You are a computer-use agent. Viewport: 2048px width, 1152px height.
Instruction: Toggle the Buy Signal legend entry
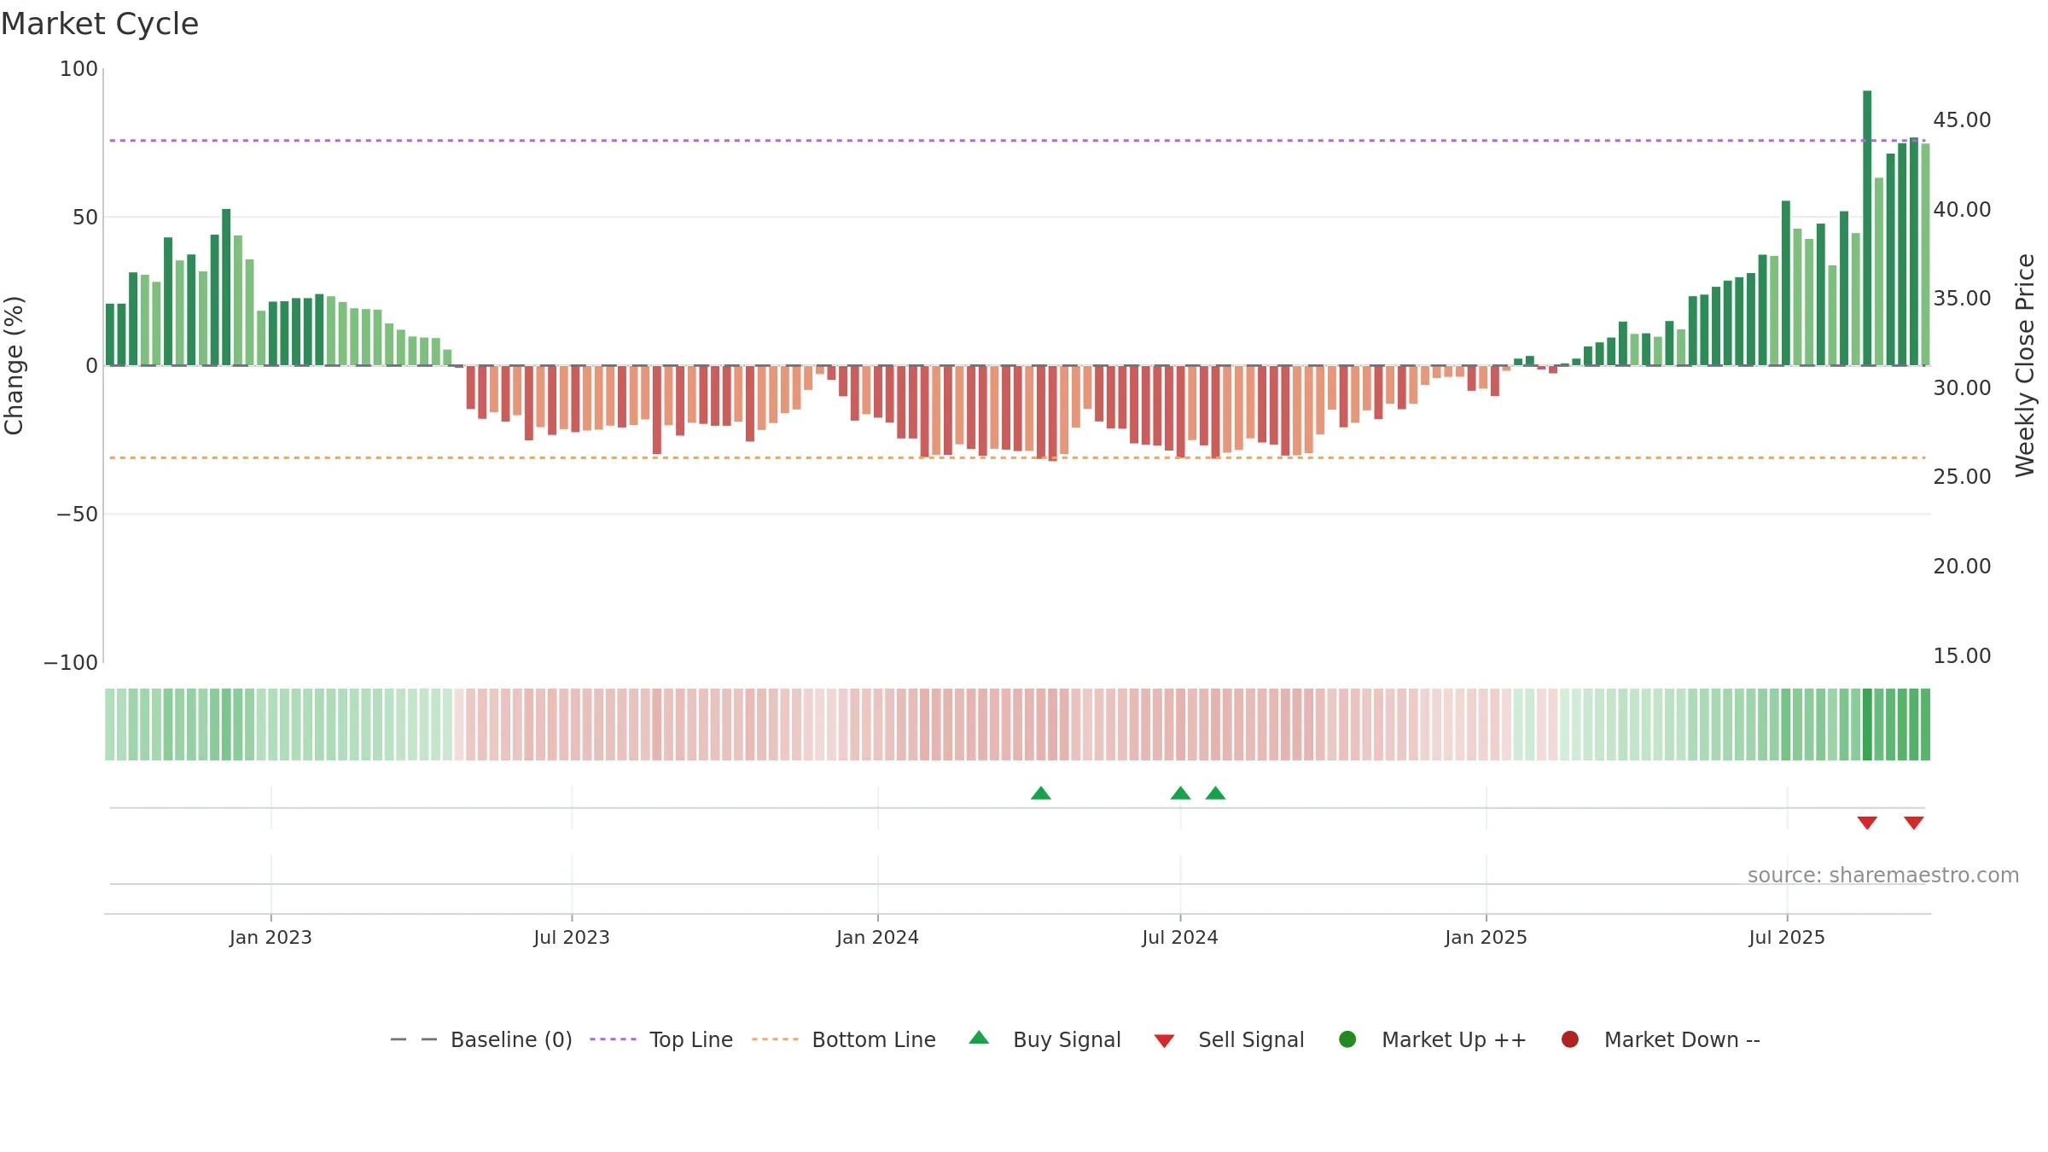pos(1045,1039)
